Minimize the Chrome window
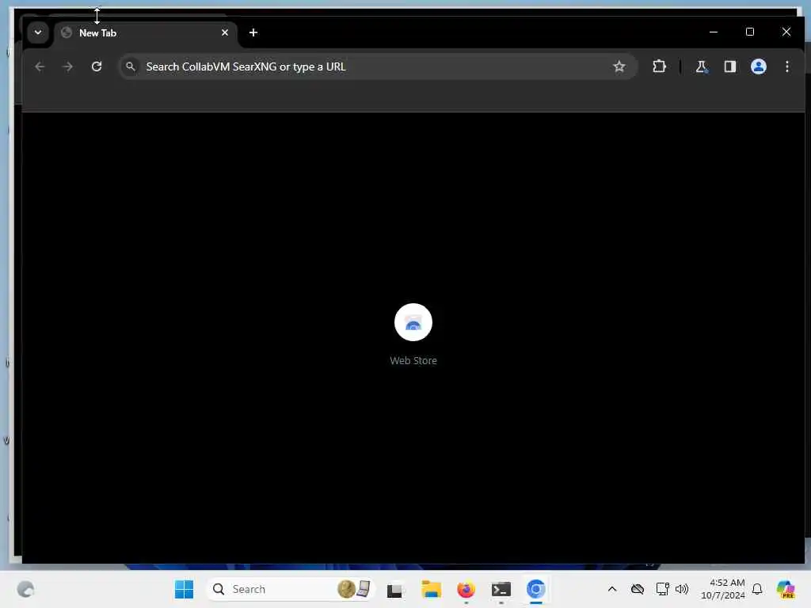 714,32
